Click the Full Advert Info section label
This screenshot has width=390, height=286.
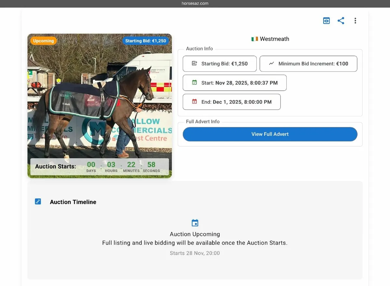click(x=202, y=122)
